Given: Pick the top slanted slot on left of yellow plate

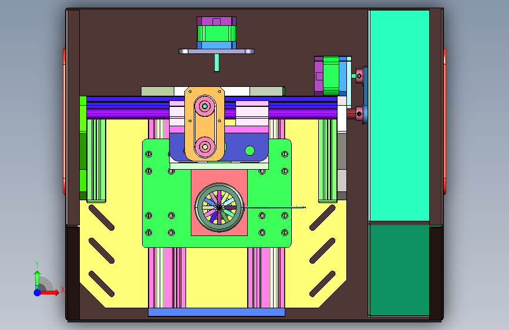Looking at the screenshot, I should point(102,218).
